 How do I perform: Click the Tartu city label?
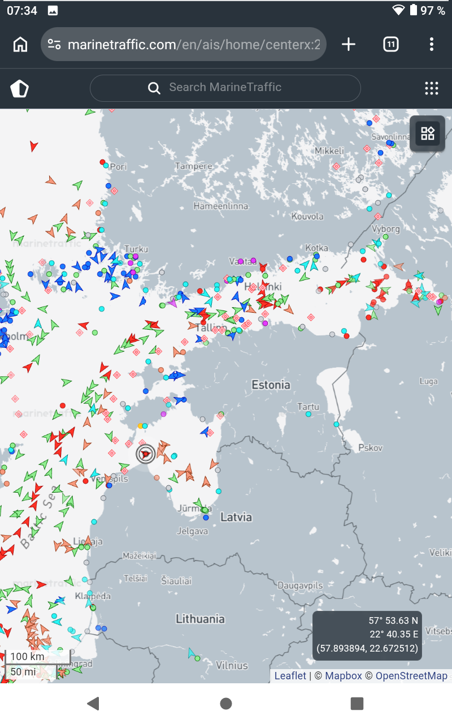pyautogui.click(x=308, y=406)
